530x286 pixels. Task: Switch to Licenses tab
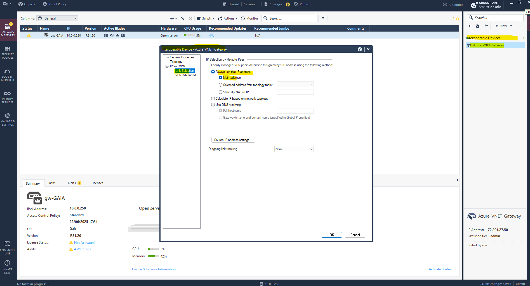97,183
